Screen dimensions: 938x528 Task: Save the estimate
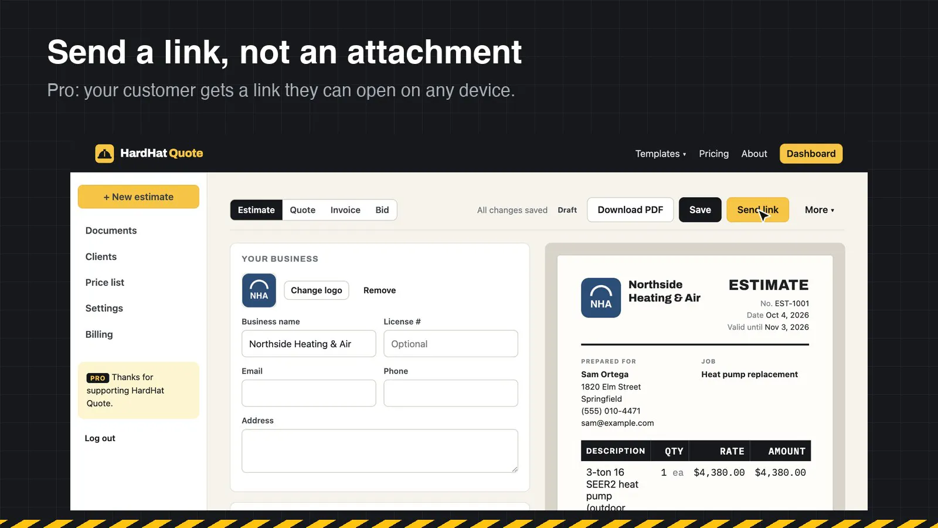click(x=700, y=210)
